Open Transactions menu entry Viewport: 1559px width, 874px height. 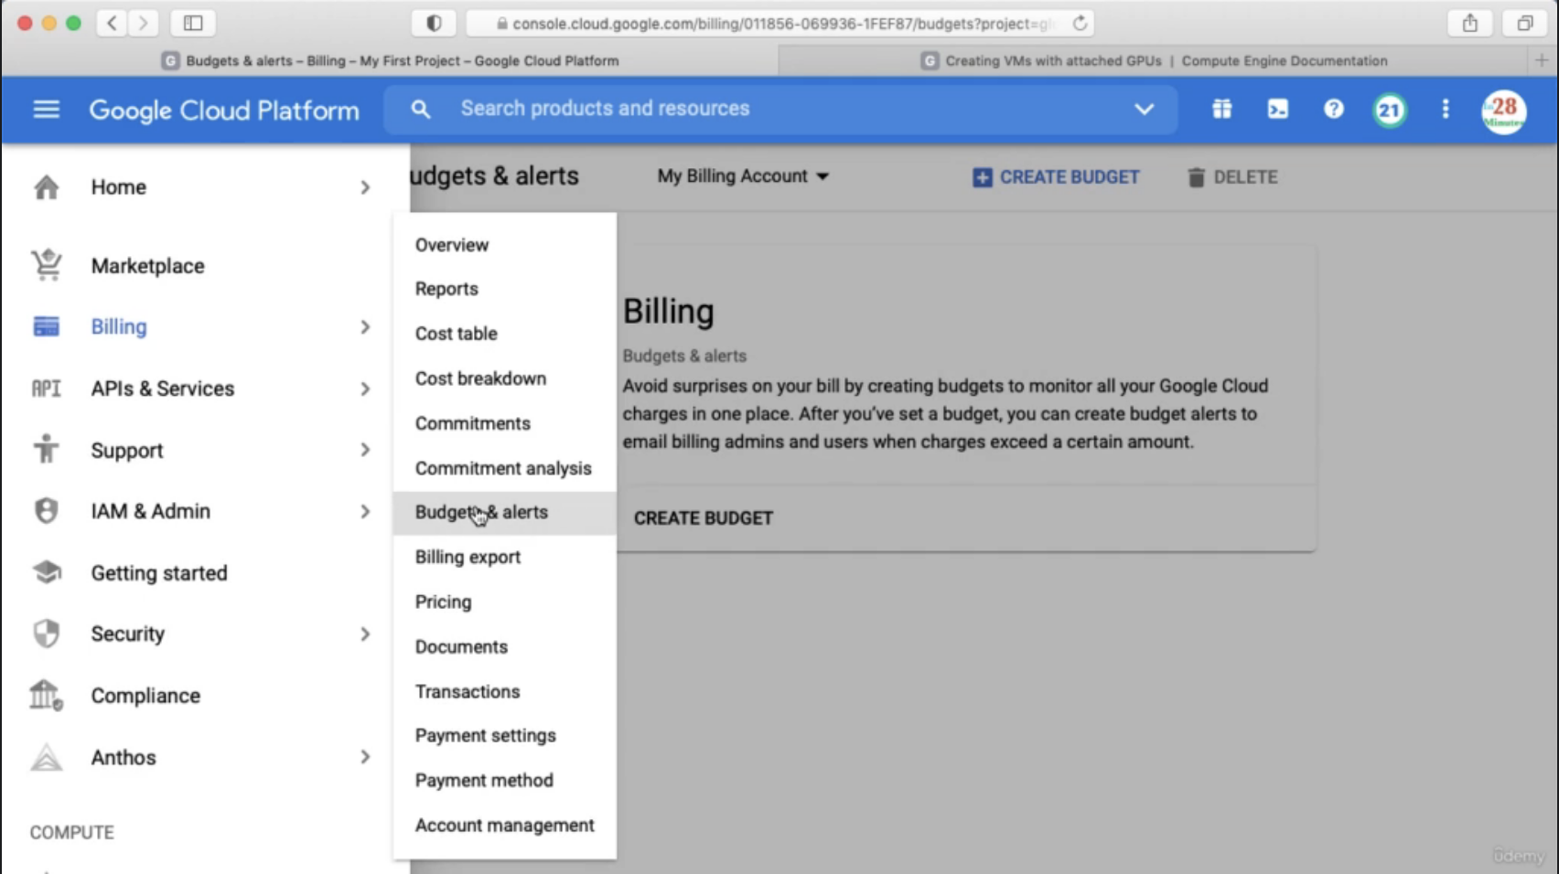[505, 691]
